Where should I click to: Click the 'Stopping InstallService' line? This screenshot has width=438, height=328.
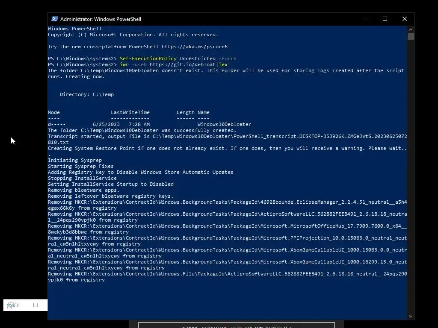(x=82, y=178)
